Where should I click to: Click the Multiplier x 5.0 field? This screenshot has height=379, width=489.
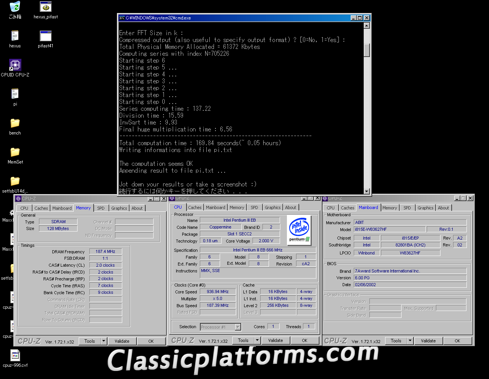coord(218,299)
